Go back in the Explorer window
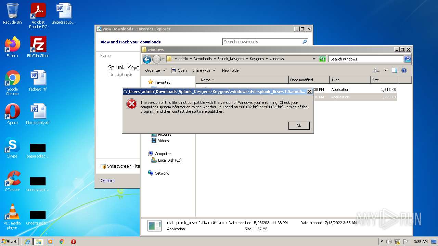The width and height of the screenshot is (438, 246). click(147, 59)
